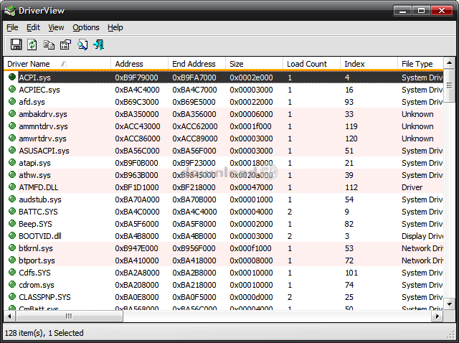The width and height of the screenshot is (459, 343).
Task: Click size 0x0000d000 in CLASSPNP.SYS row
Action: [x=251, y=297]
